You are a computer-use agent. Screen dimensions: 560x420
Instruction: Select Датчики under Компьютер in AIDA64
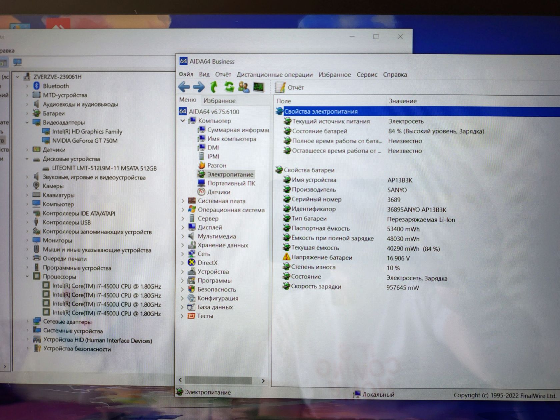pyautogui.click(x=214, y=192)
